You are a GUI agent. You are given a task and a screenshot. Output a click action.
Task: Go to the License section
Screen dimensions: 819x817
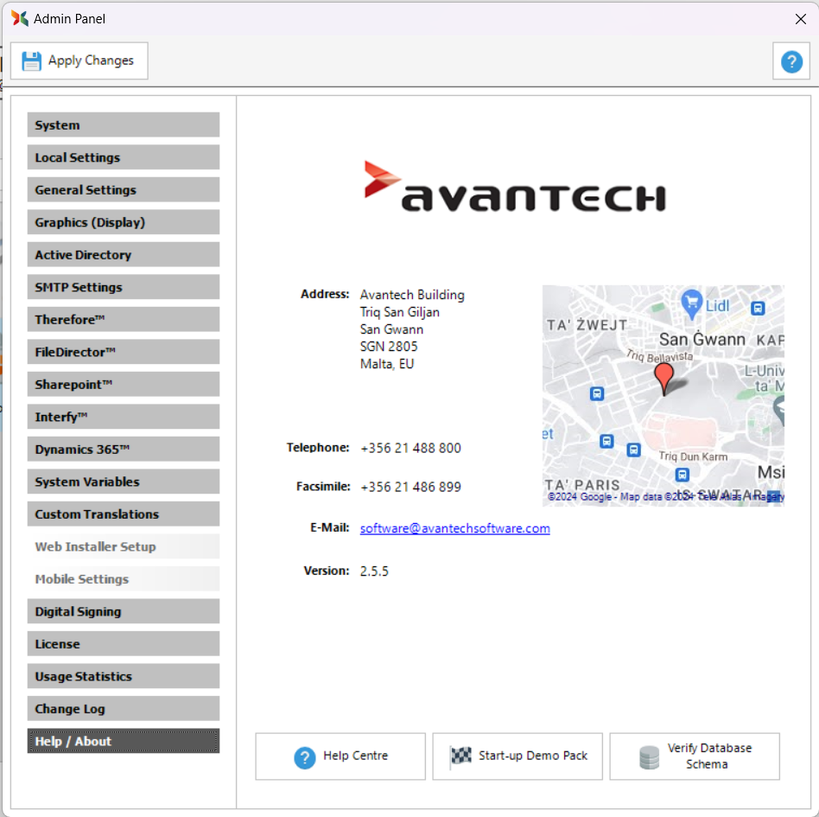[x=124, y=644]
